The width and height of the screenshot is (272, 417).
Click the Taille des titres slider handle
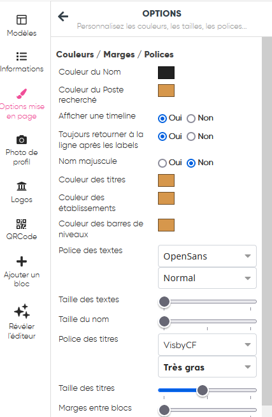[x=203, y=390]
